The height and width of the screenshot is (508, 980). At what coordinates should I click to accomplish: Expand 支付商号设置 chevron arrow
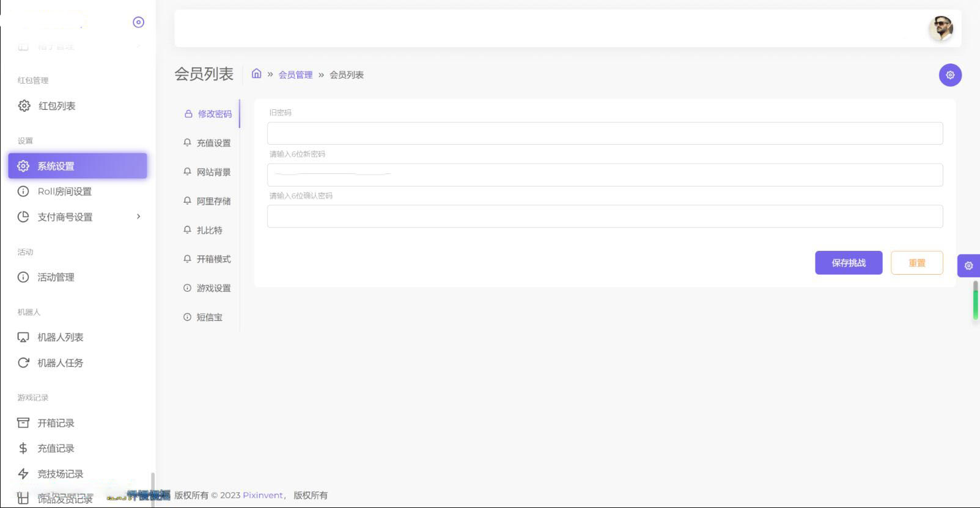tap(139, 216)
